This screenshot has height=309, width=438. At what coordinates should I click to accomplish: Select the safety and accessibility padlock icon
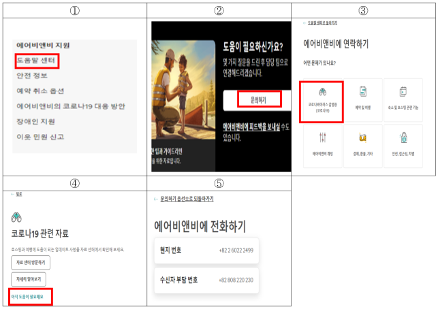pyautogui.click(x=403, y=137)
